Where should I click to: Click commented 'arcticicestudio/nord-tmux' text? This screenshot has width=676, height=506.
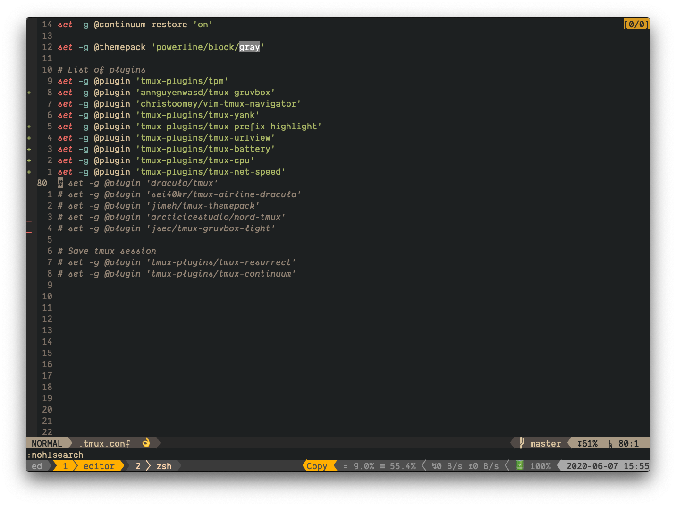point(216,217)
